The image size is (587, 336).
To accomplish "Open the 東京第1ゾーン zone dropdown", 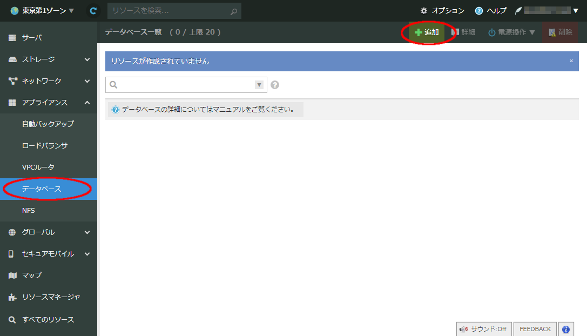I will [x=42, y=11].
